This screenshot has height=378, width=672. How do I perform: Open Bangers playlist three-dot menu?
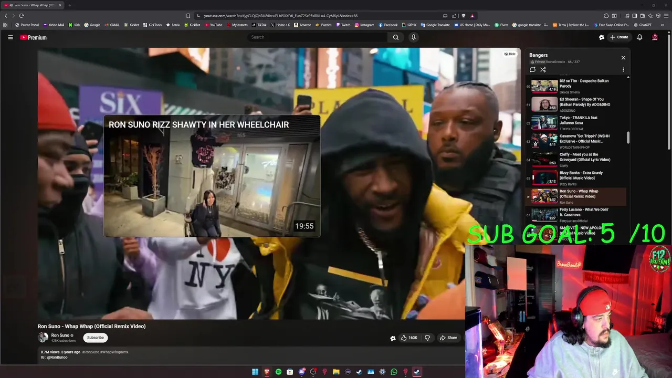click(623, 69)
